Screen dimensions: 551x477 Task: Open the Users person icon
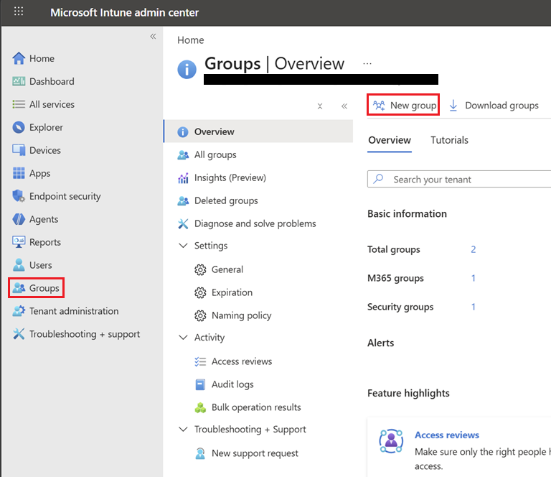coord(19,265)
